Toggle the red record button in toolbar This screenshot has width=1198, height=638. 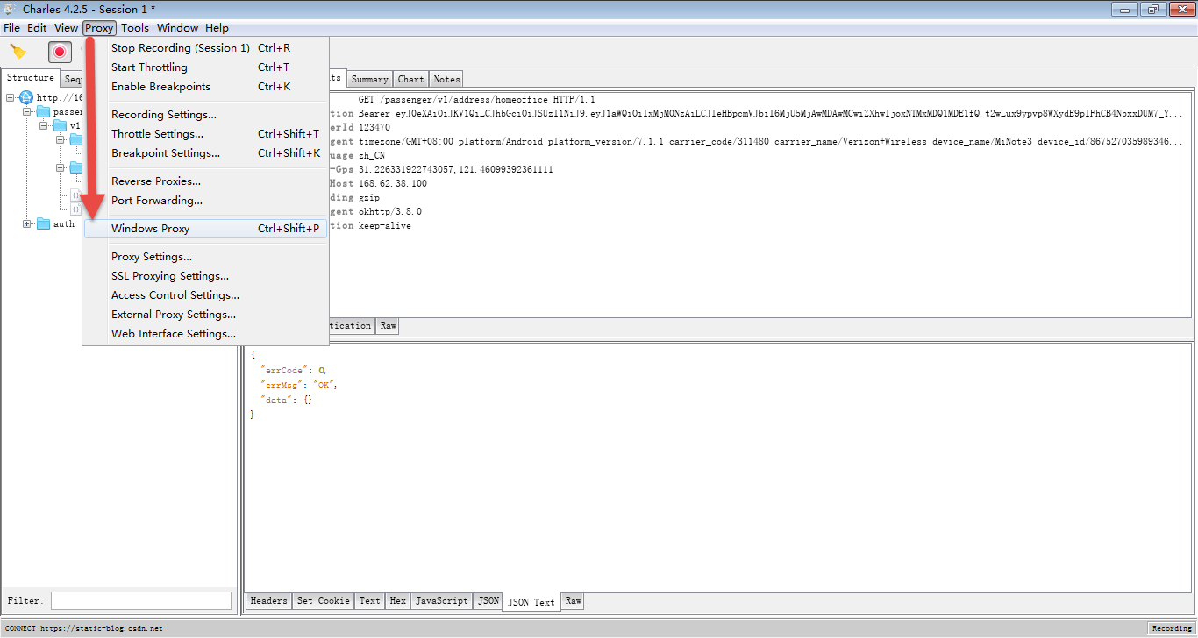pos(60,52)
